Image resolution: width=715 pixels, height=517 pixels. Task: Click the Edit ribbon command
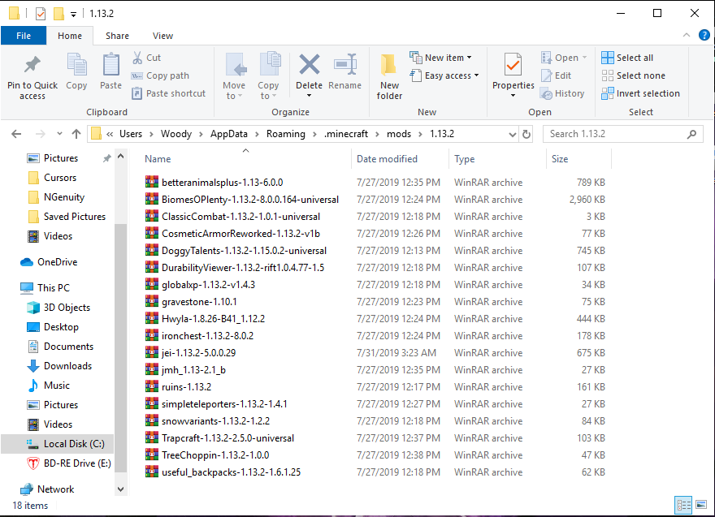[557, 75]
